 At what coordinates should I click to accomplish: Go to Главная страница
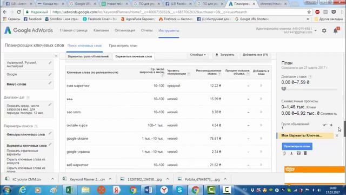(74, 30)
